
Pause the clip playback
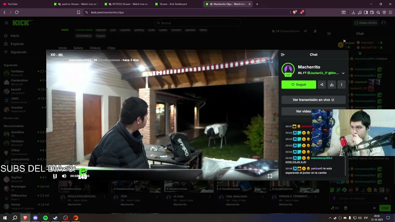[x=55, y=176]
